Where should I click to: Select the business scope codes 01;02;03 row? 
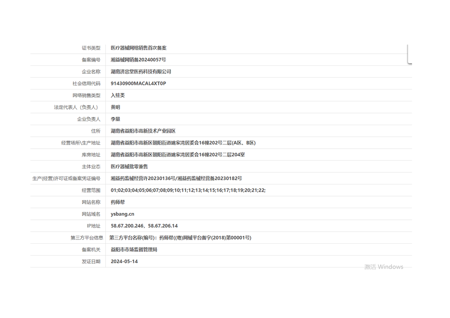click(x=188, y=190)
